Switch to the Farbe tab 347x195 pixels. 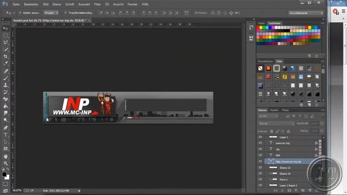[261, 23]
